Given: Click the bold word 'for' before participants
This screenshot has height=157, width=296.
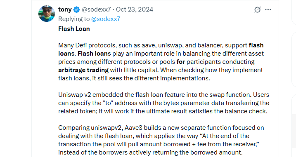Looking at the screenshot, I should (181, 62).
